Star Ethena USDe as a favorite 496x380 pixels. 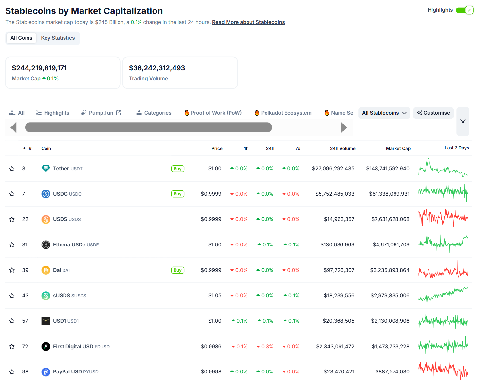[12, 244]
